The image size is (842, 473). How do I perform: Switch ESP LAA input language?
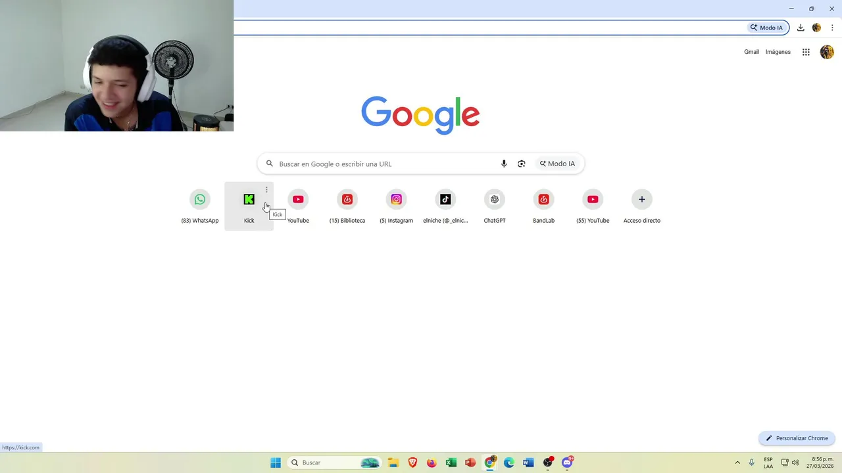coord(768,462)
